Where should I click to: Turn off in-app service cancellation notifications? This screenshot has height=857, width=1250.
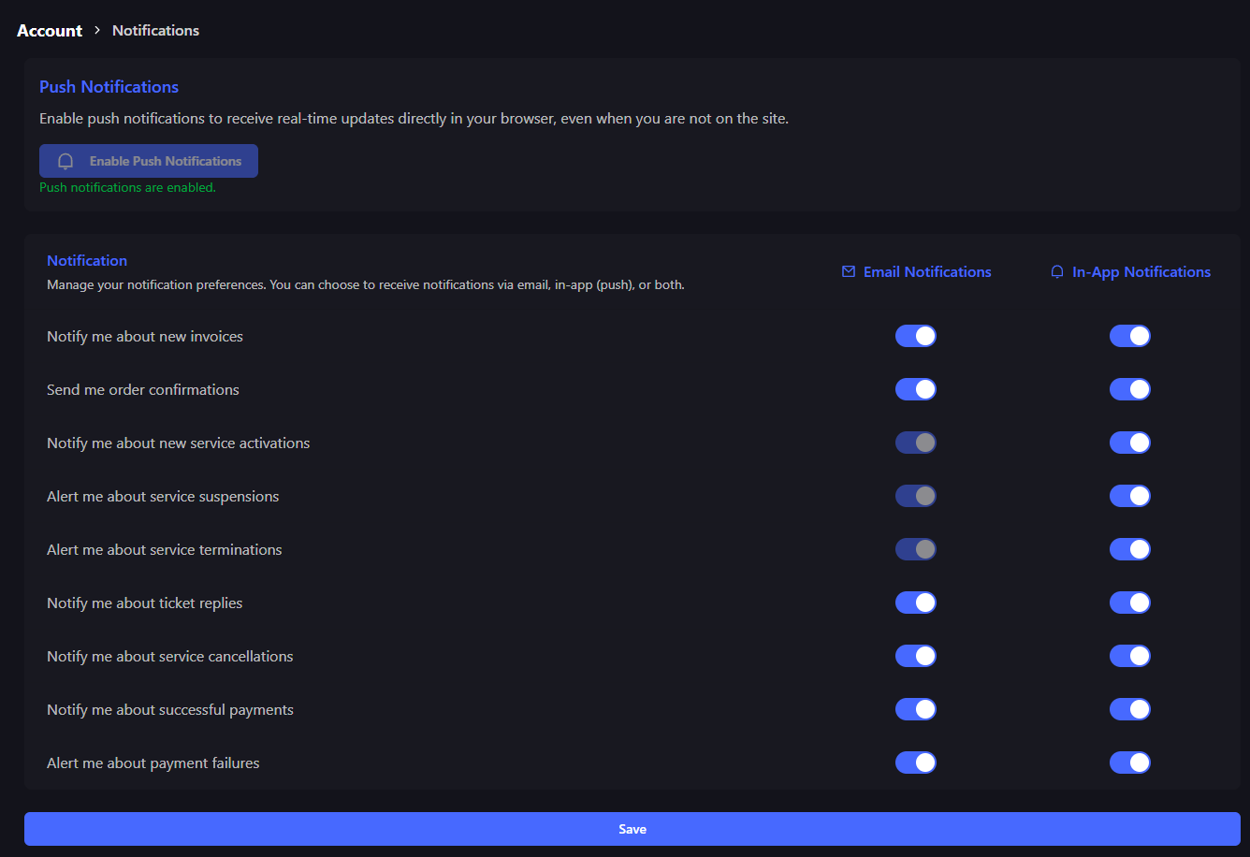(x=1129, y=656)
